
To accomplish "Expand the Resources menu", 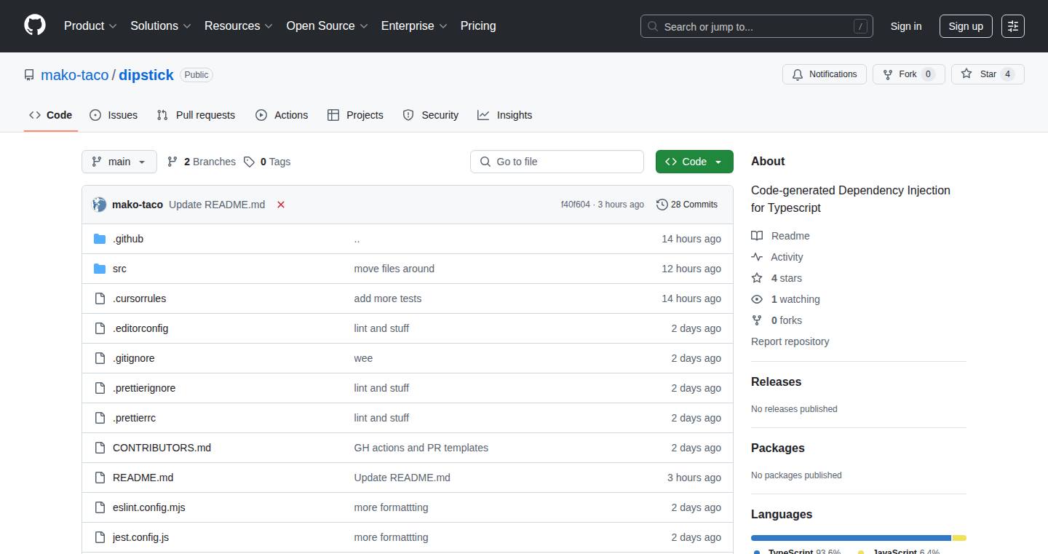I will point(239,26).
